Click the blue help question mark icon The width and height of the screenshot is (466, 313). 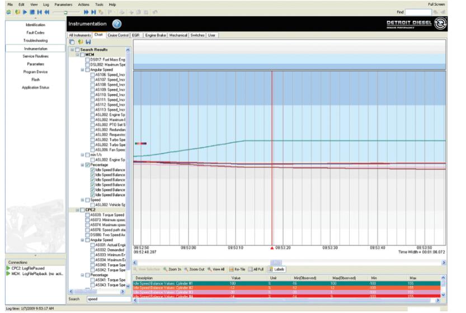(x=117, y=24)
